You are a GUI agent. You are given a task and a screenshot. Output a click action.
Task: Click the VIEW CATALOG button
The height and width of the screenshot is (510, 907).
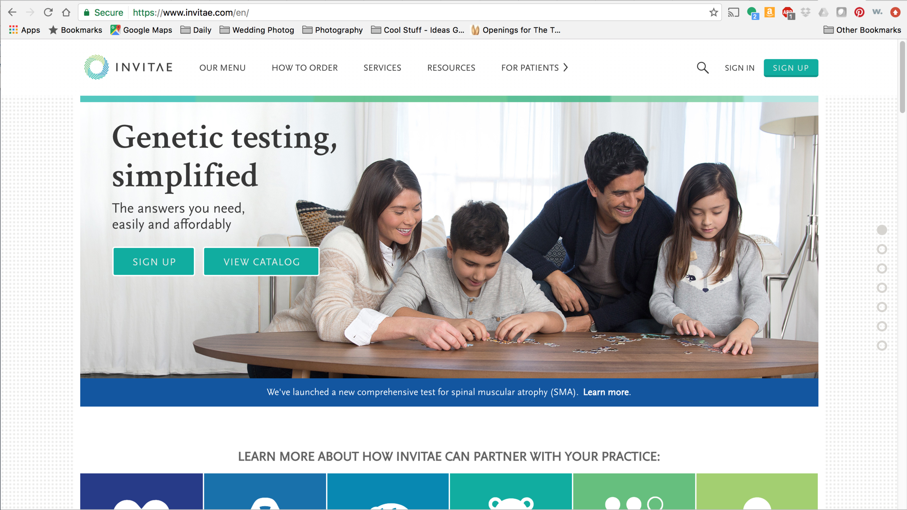coord(262,262)
